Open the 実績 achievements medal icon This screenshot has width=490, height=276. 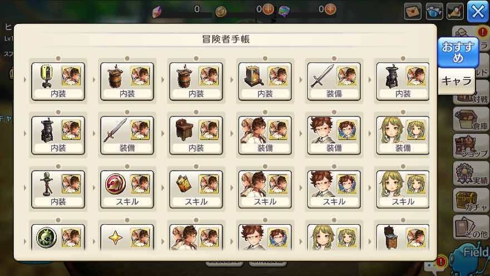[x=471, y=173]
